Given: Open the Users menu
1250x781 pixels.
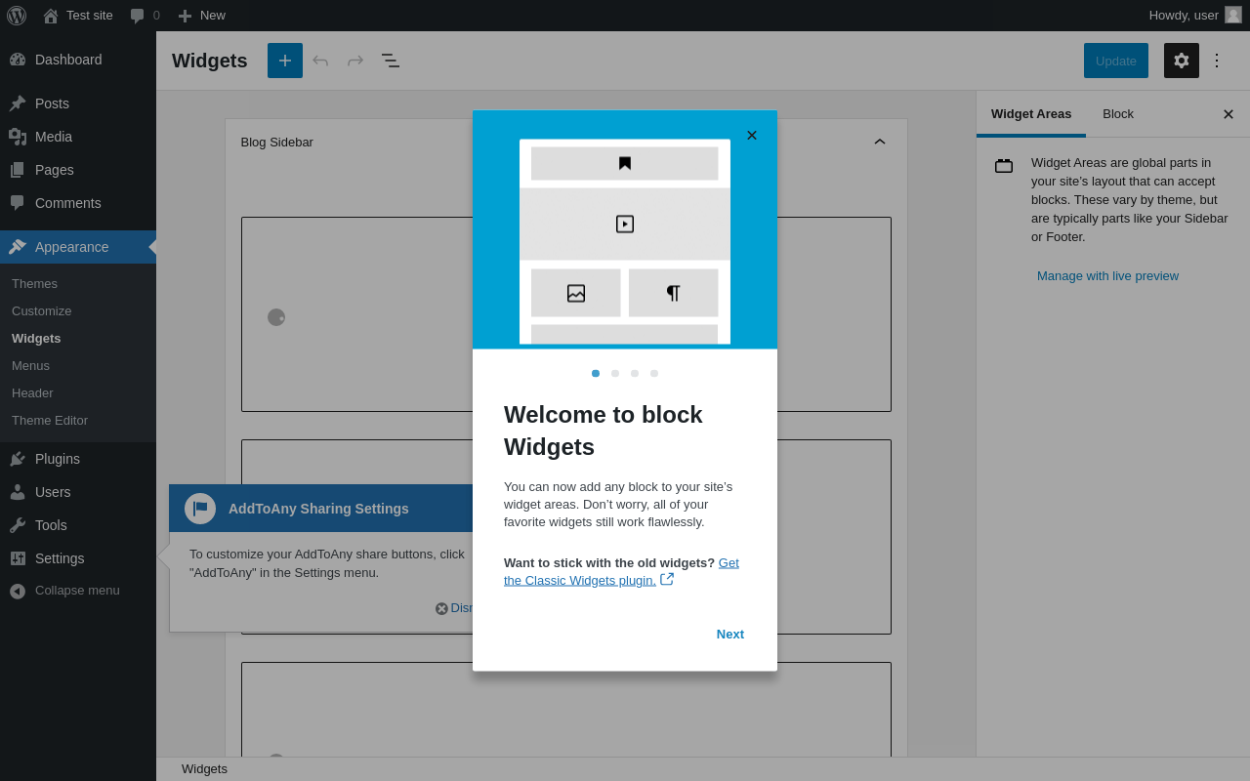Looking at the screenshot, I should click(78, 492).
